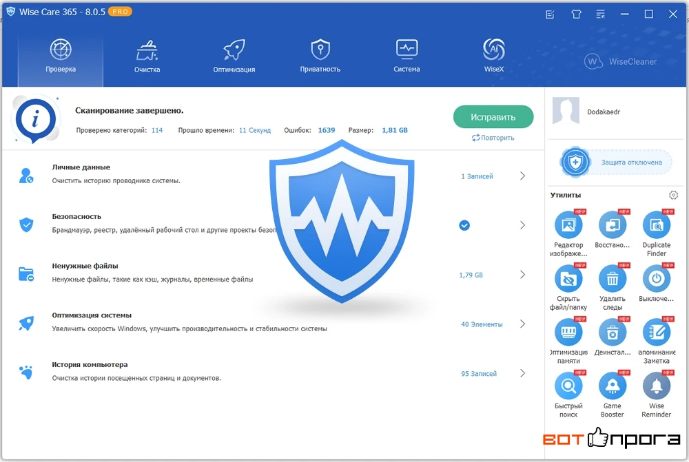Click the errors count 1639
This screenshot has height=462, width=689.
pyautogui.click(x=327, y=130)
